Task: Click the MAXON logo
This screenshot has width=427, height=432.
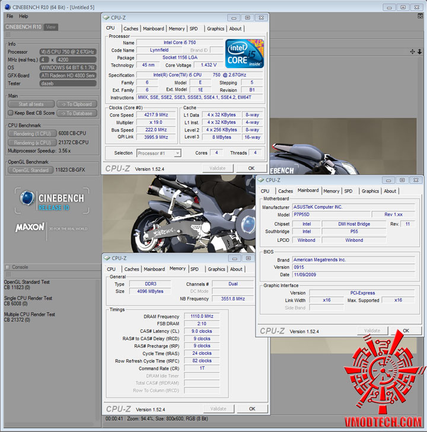Action: tap(30, 227)
